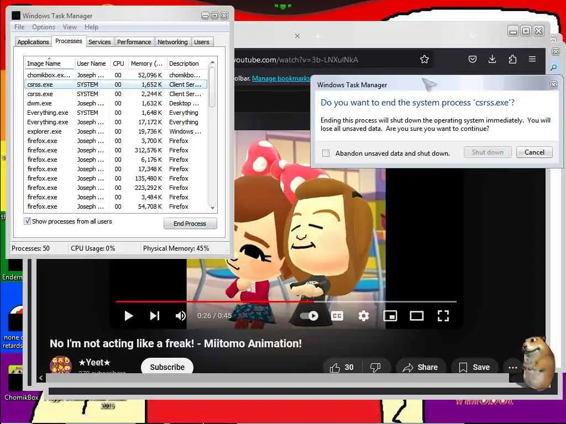Open the video title text
This screenshot has width=566, height=424.
click(x=175, y=343)
